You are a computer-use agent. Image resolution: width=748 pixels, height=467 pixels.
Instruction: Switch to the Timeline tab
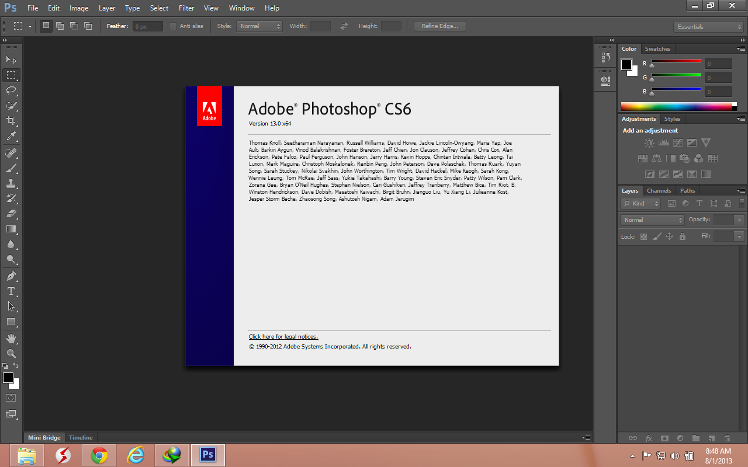(x=81, y=438)
